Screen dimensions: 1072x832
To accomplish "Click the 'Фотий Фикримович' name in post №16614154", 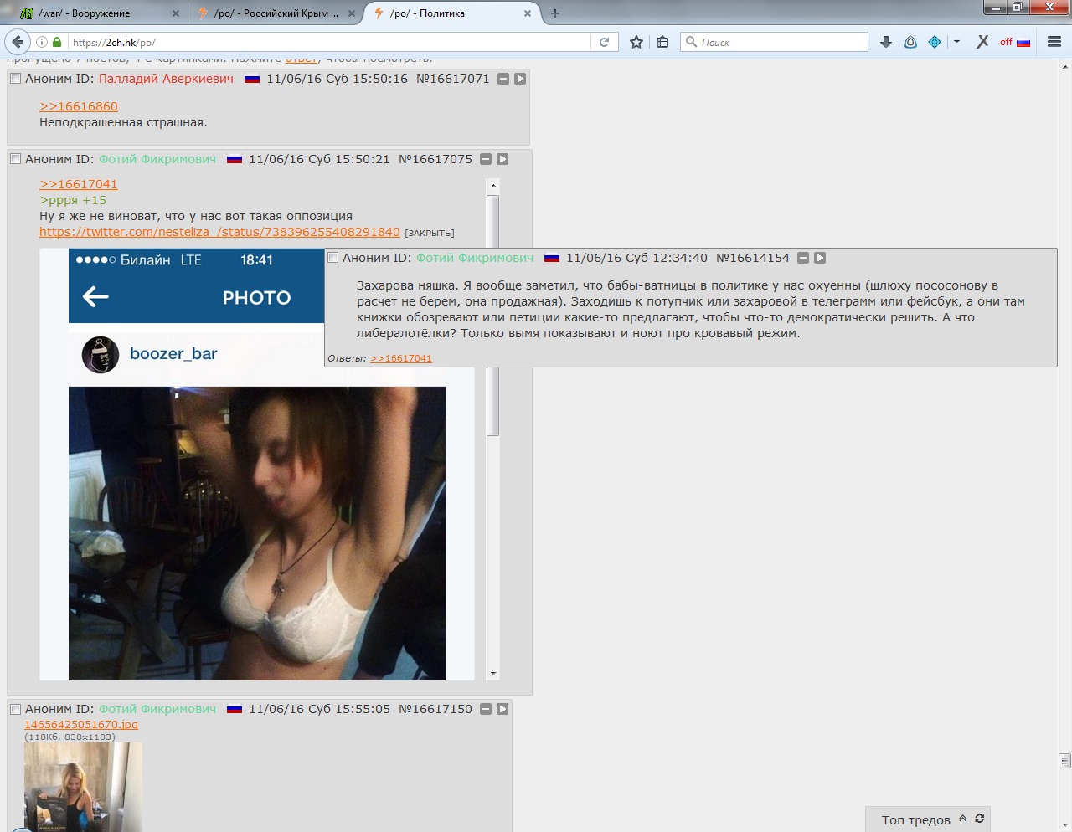I will pos(475,258).
